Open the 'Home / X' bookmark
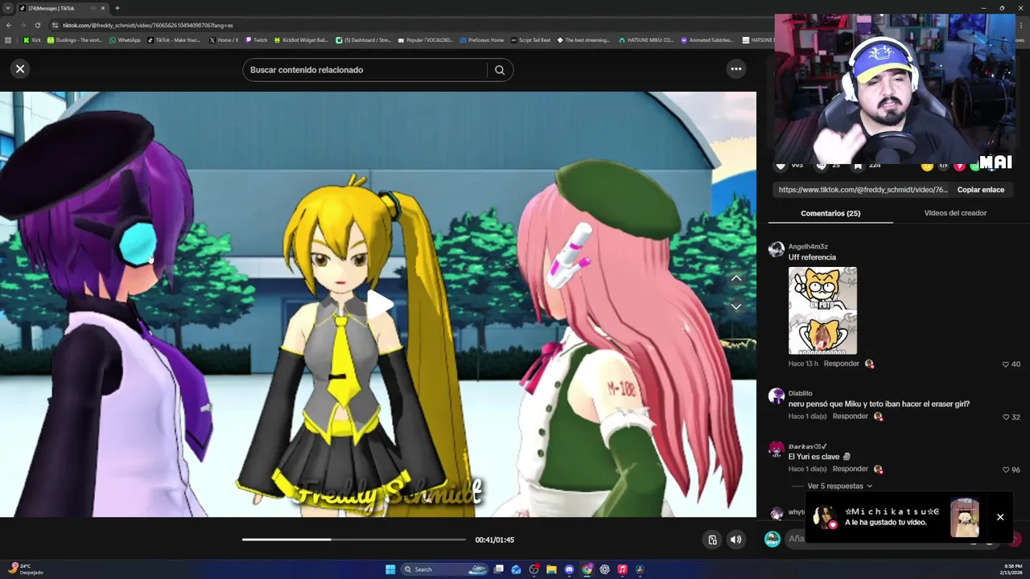The height and width of the screenshot is (579, 1030). click(x=224, y=39)
